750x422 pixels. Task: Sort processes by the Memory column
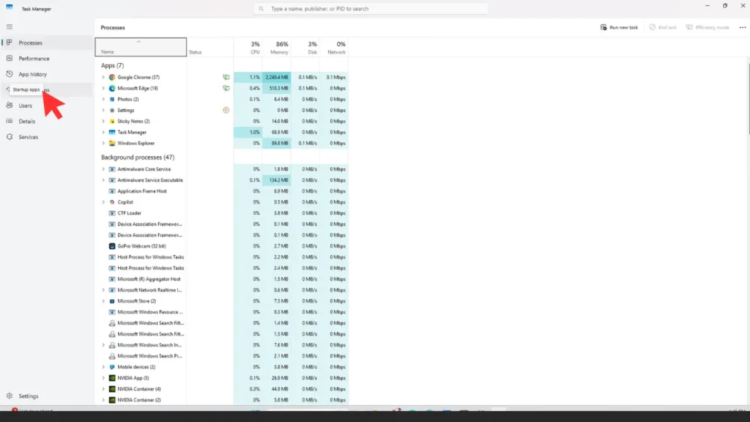(278, 45)
